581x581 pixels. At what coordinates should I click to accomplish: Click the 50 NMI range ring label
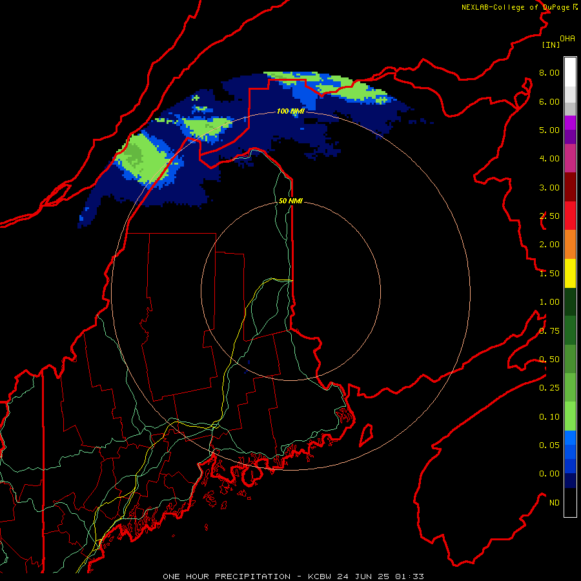(x=290, y=201)
